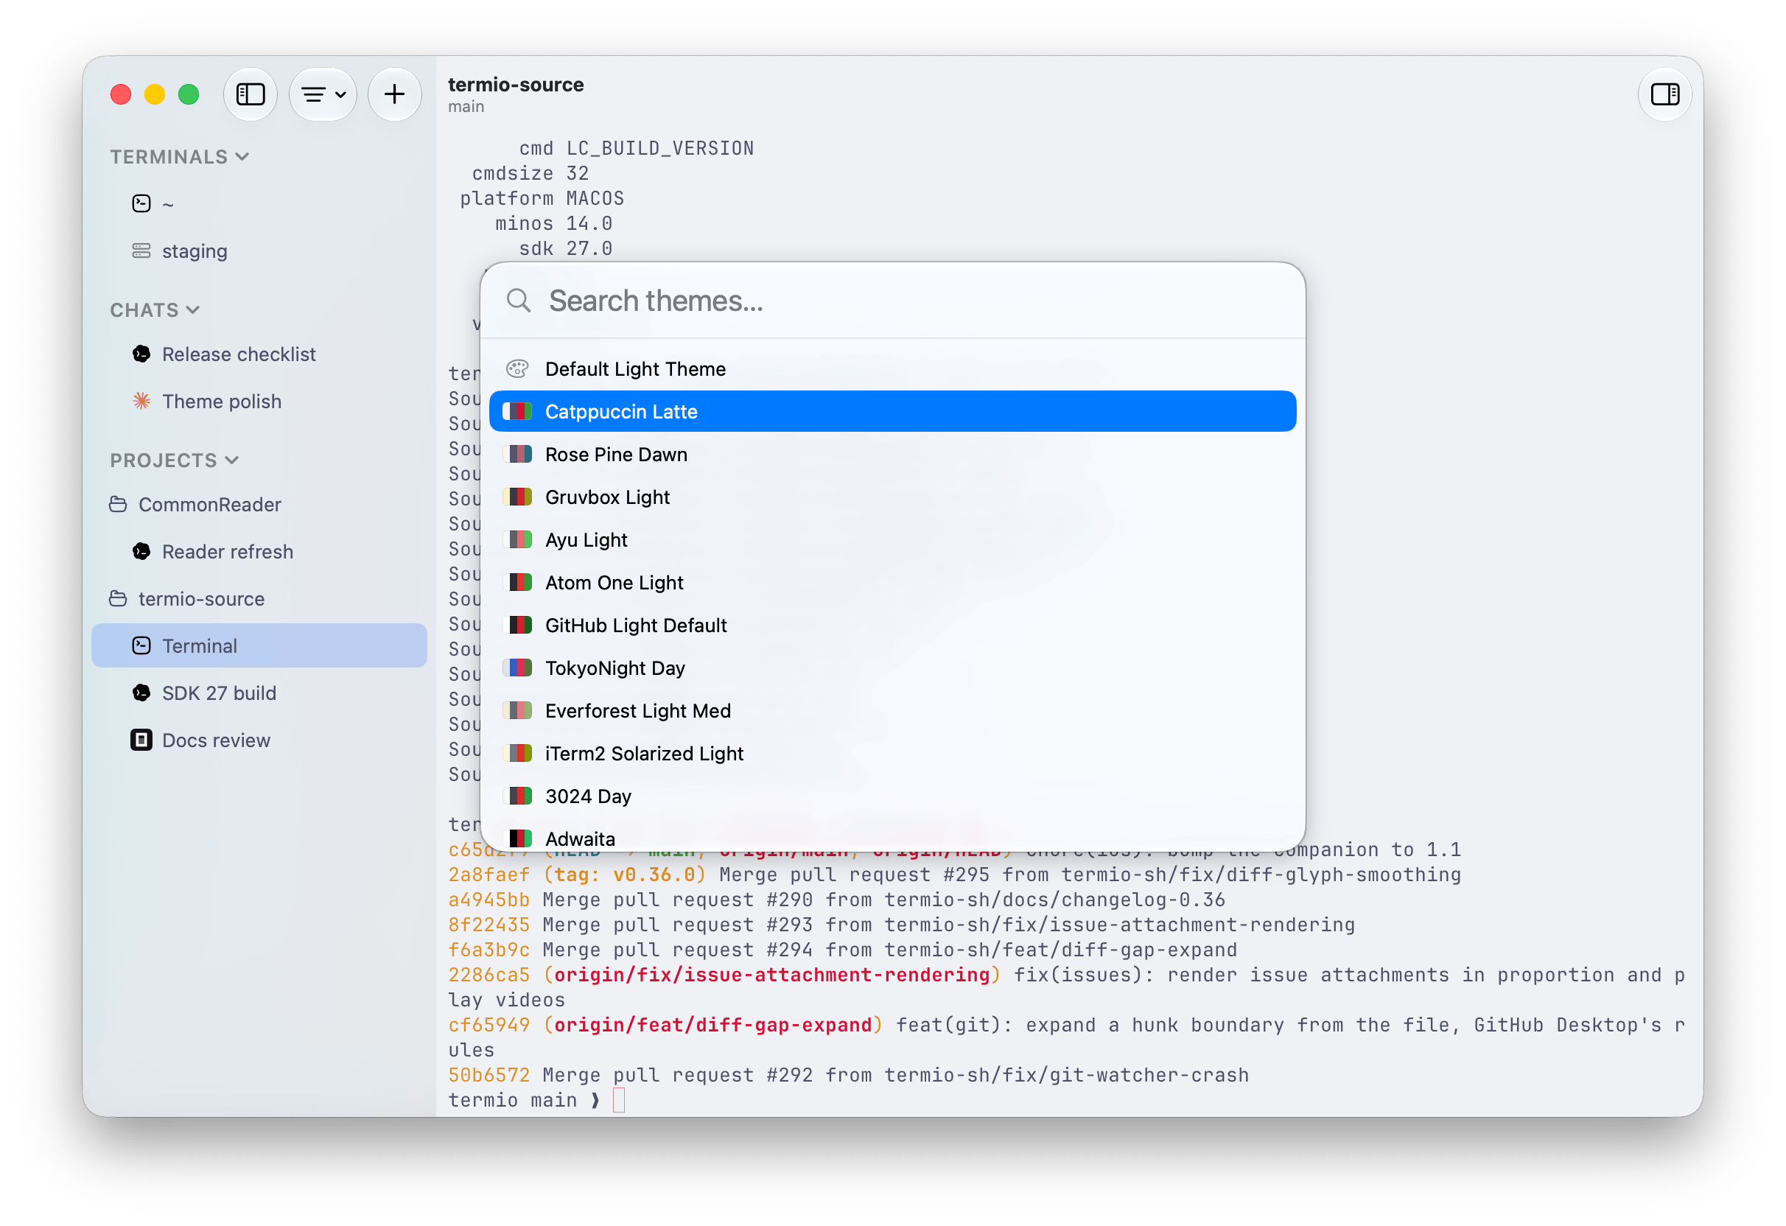The width and height of the screenshot is (1786, 1226).
Task: Toggle the left sidebar panel icon
Action: 250,94
